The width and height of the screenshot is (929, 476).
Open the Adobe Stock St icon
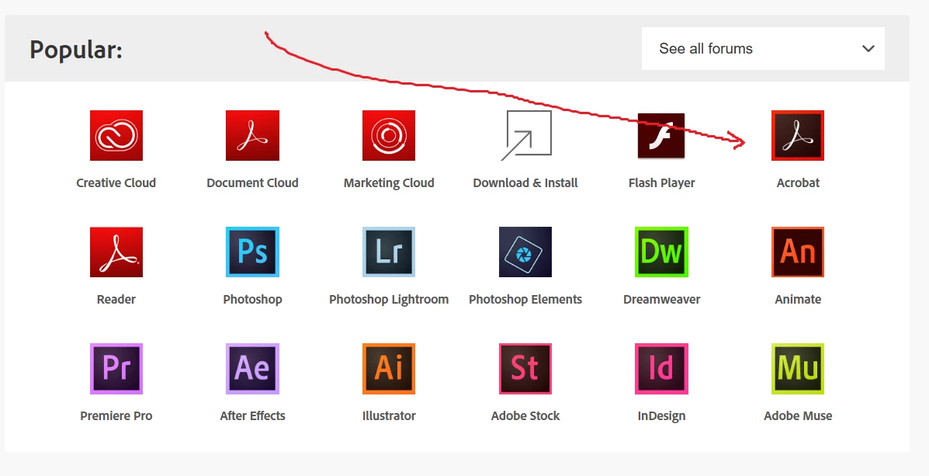(x=525, y=369)
